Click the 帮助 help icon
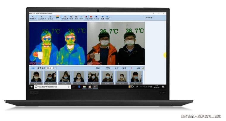 (107, 17)
